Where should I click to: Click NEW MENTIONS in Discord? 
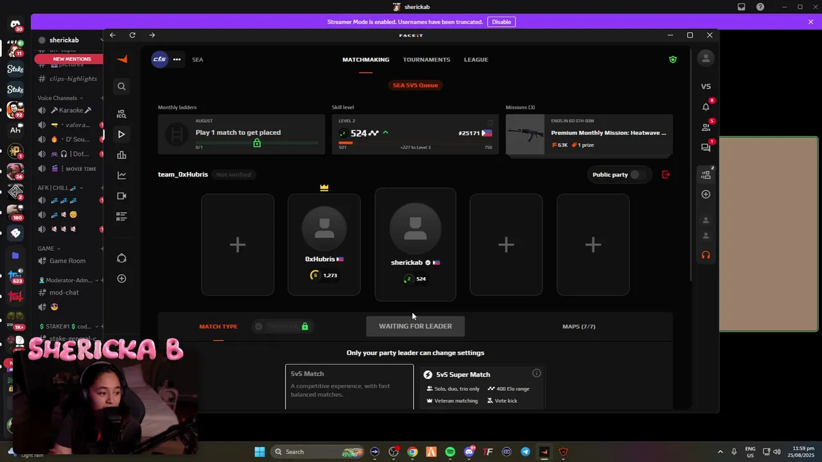tap(72, 59)
